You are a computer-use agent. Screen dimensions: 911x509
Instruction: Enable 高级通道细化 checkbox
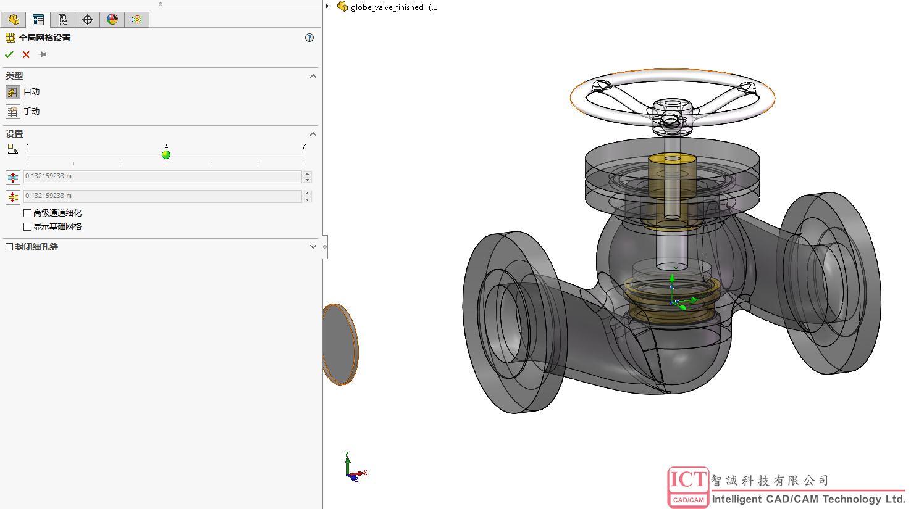[x=28, y=213]
